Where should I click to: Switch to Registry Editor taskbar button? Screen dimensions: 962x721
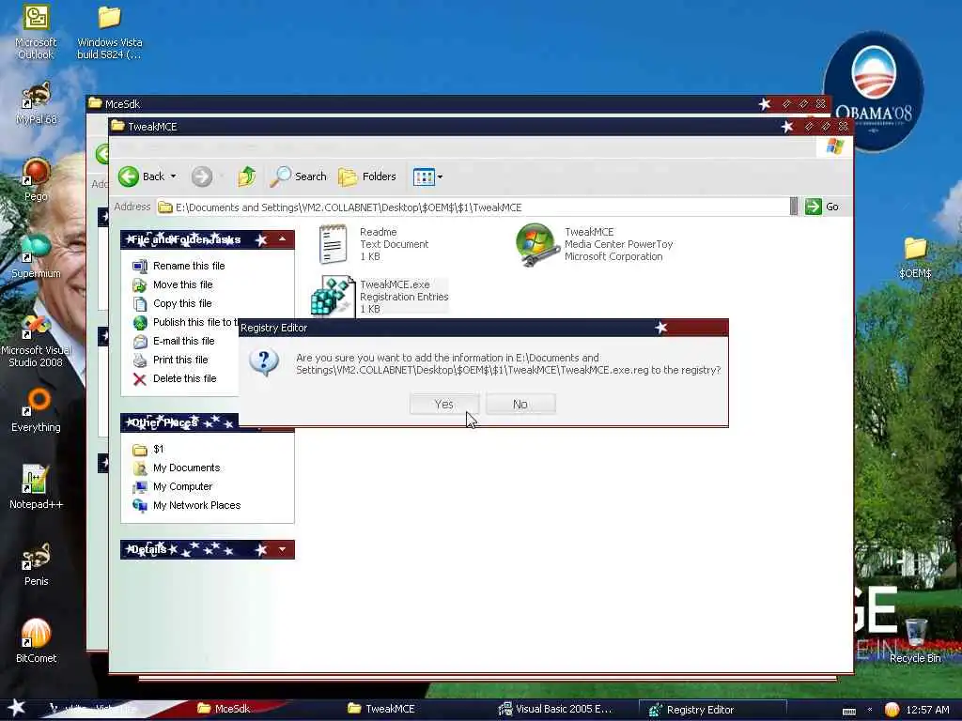tap(712, 710)
